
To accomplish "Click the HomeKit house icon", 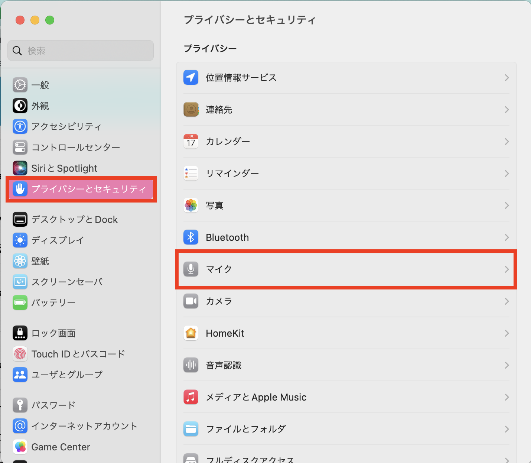I will tap(191, 333).
